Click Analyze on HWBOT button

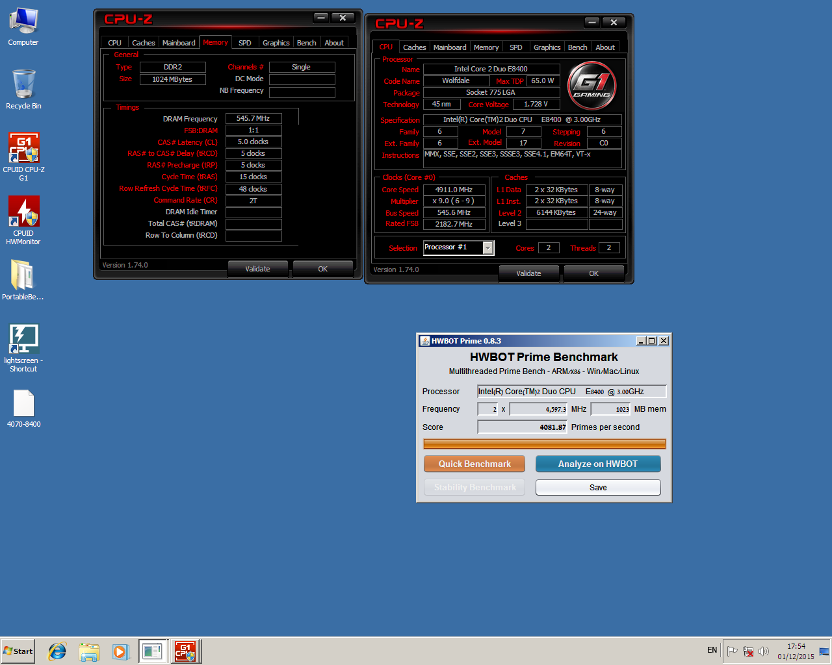[x=598, y=464]
